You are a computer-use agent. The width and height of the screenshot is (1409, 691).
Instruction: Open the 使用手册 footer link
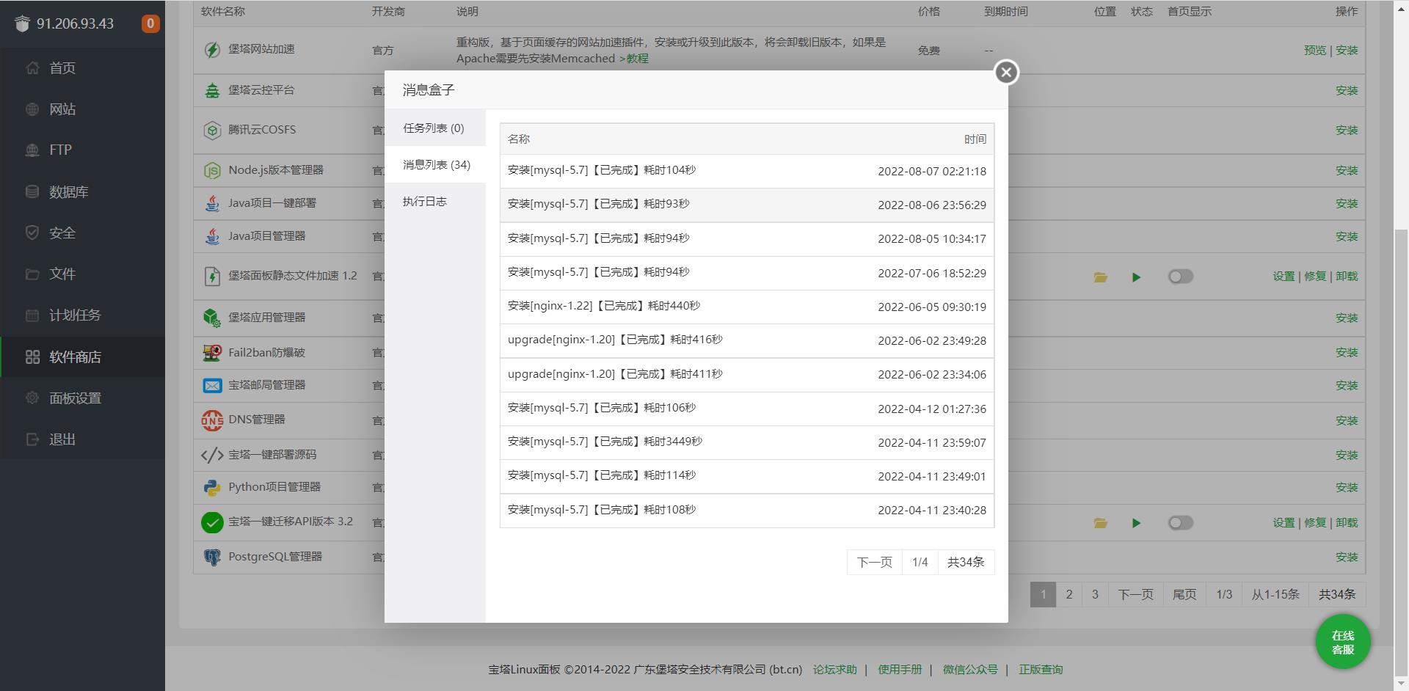900,669
